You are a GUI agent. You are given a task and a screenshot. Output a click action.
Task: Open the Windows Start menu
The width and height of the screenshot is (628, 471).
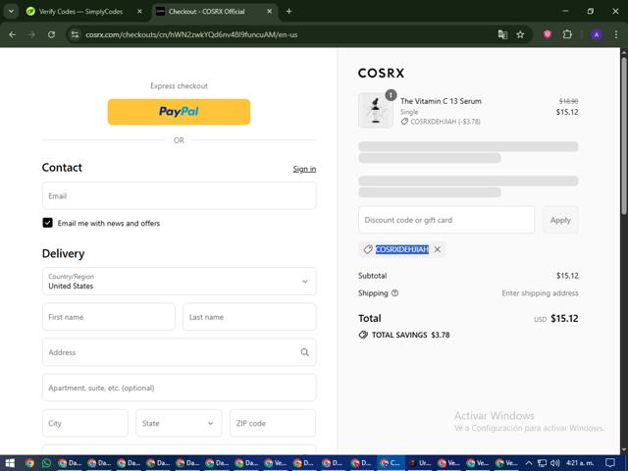[x=10, y=463]
